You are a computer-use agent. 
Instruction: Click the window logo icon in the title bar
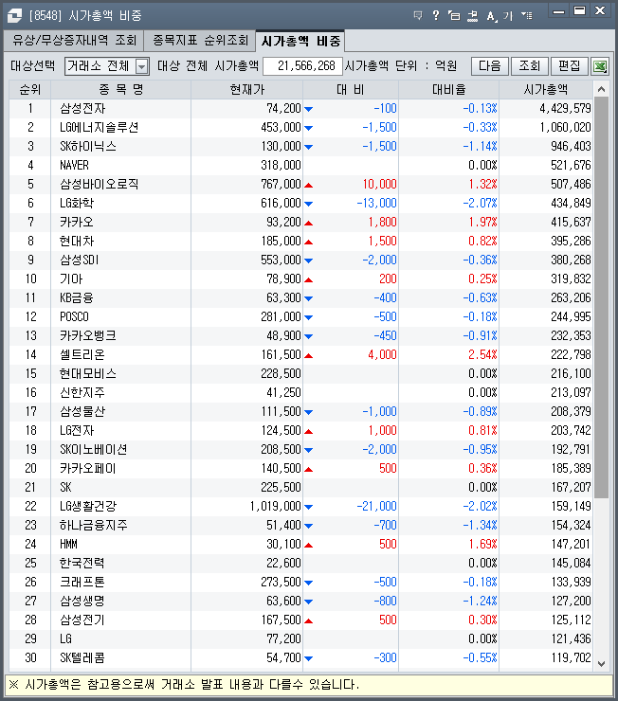pos(14,16)
